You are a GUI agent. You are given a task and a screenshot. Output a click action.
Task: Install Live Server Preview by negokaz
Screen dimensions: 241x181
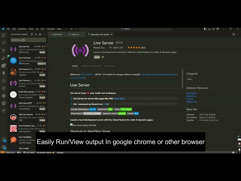(42, 75)
